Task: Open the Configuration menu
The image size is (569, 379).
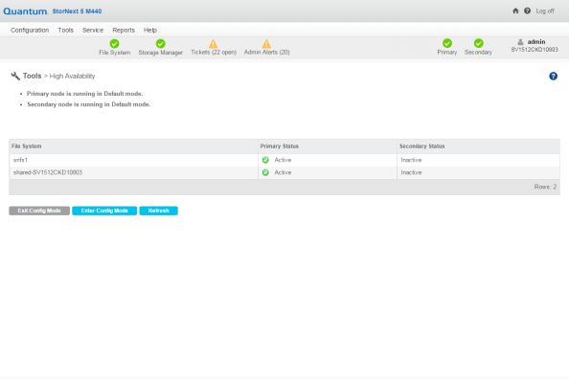Action: coord(30,30)
